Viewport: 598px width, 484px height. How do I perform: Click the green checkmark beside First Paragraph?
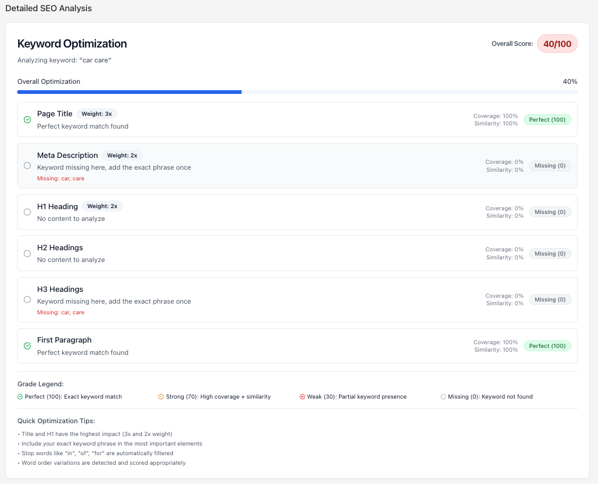27,346
